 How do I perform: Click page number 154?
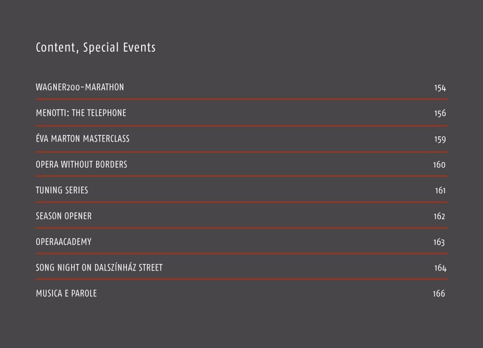(440, 88)
